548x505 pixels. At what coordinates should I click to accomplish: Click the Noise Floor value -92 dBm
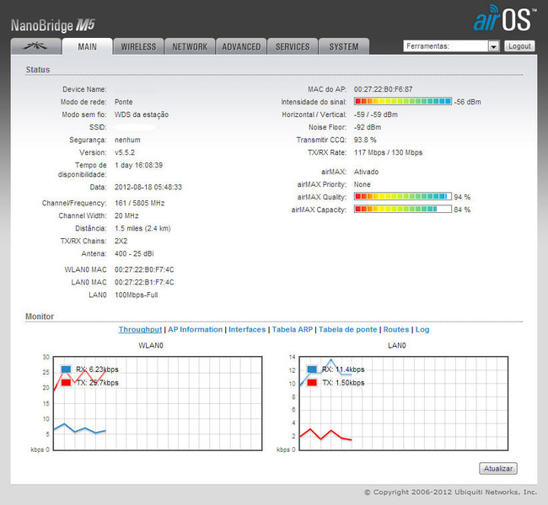368,127
